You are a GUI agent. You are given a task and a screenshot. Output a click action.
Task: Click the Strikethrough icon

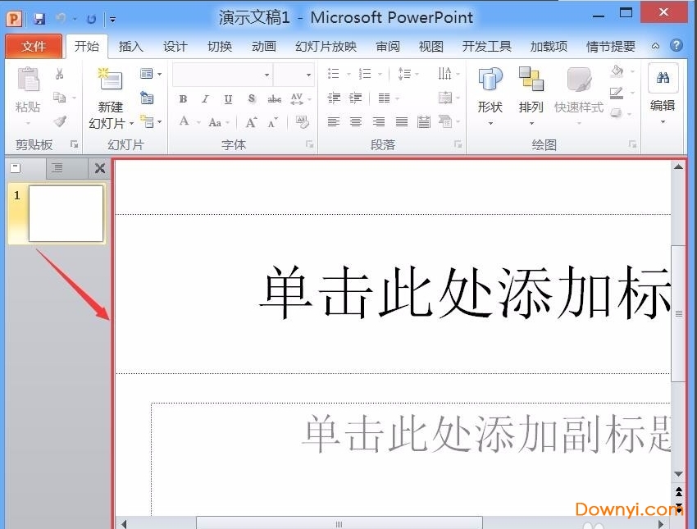[273, 99]
